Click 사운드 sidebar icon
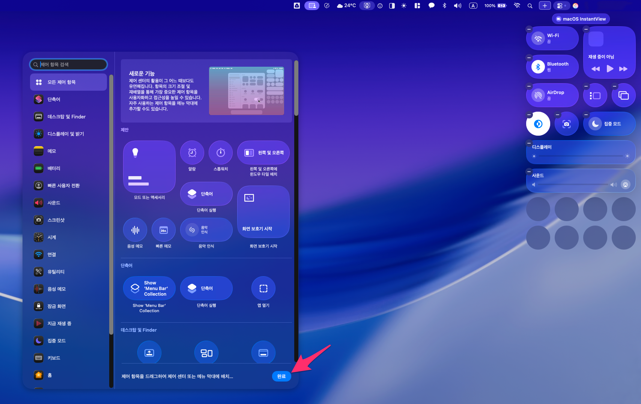641x404 pixels. coord(39,203)
